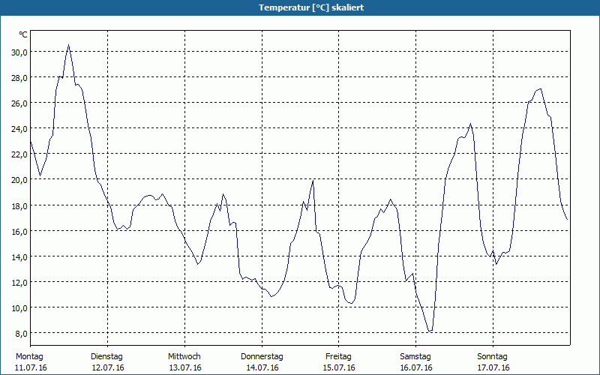Click the Sunday peak near 27 degrees
This screenshot has width=600, height=375.
click(540, 89)
